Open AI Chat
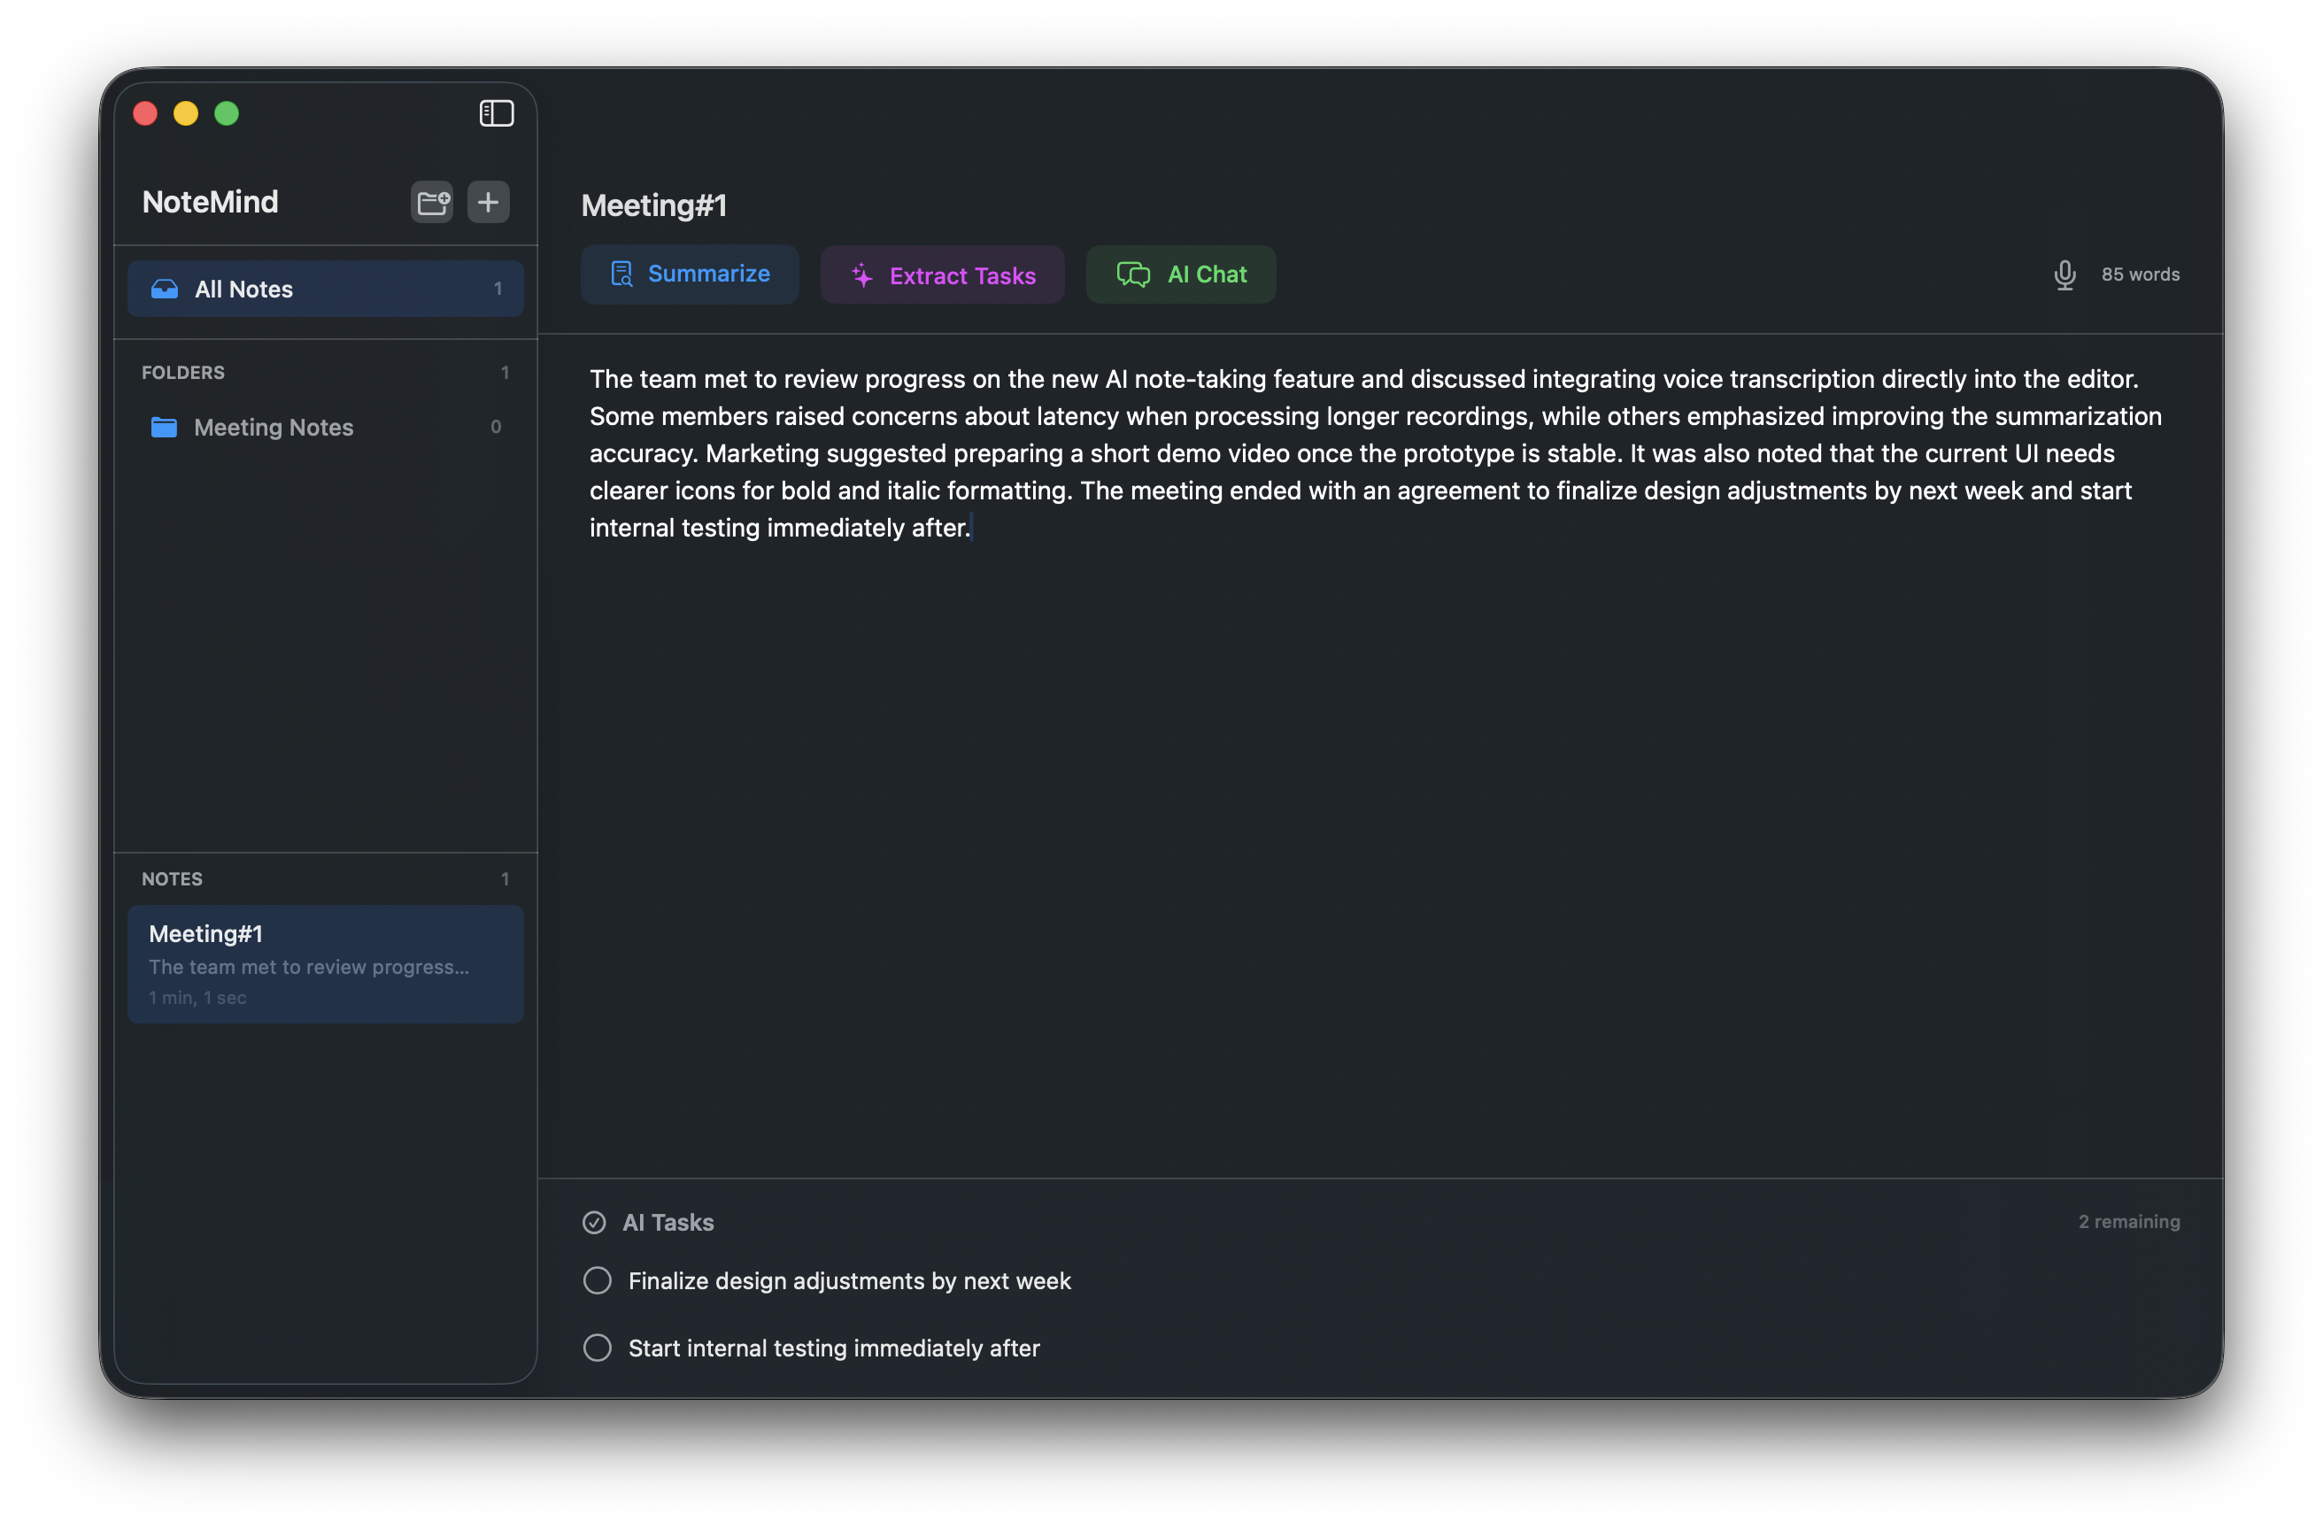The width and height of the screenshot is (2323, 1530). (1180, 275)
